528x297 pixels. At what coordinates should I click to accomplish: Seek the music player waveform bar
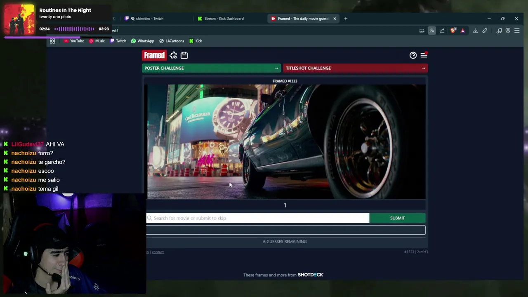tap(74, 29)
